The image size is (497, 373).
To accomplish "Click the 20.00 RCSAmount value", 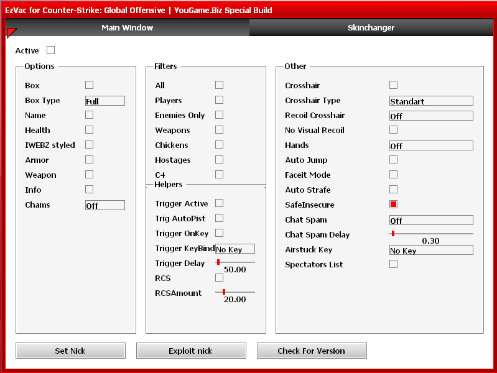I will 235,300.
